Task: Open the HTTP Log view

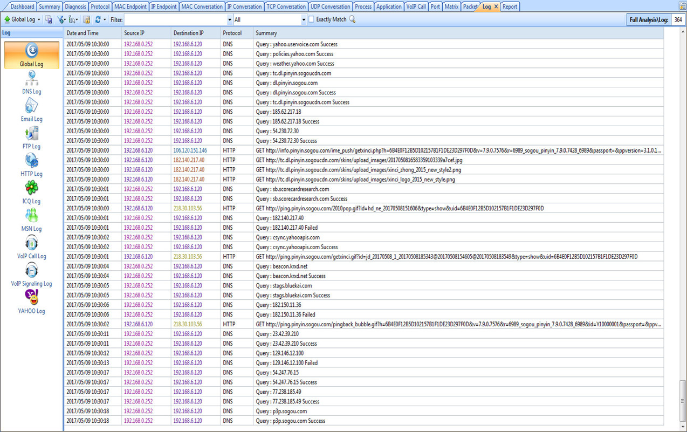Action: [31, 166]
